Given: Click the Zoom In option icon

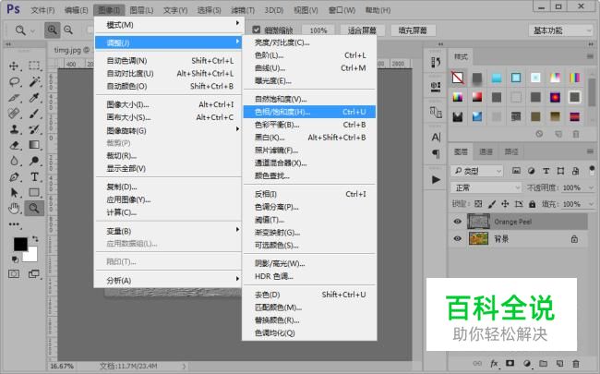Looking at the screenshot, I should click(x=52, y=30).
